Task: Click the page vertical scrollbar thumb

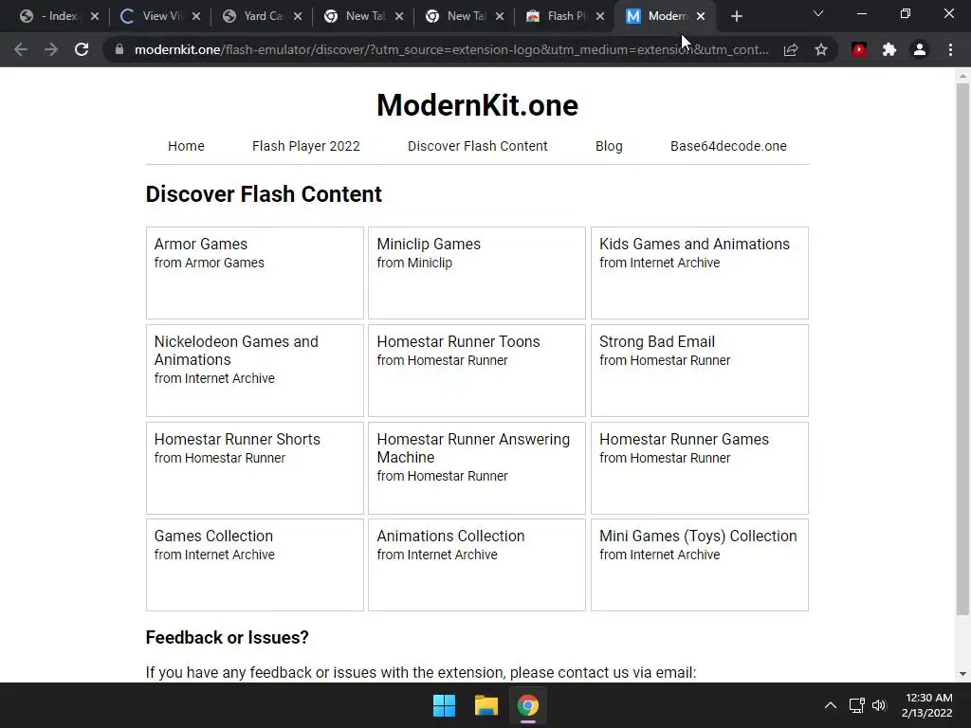Action: pyautogui.click(x=962, y=349)
